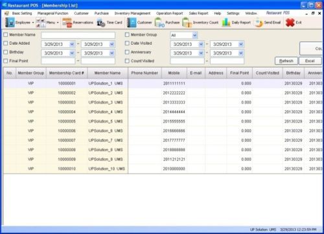Open the Send Email toolbar icon

[259, 23]
